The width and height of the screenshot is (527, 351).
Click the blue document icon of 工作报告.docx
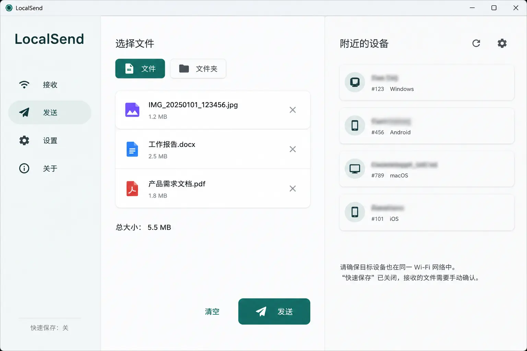coord(132,149)
